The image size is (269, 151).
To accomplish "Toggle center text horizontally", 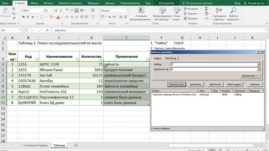I will pyautogui.click(x=72, y=17).
